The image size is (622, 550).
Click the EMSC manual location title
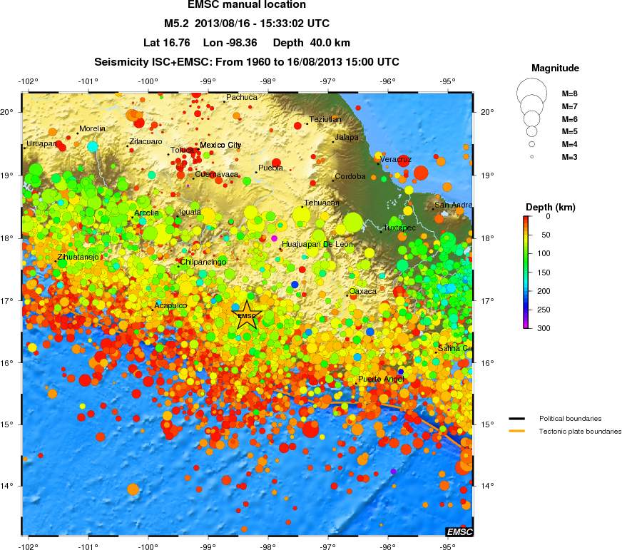[247, 5]
